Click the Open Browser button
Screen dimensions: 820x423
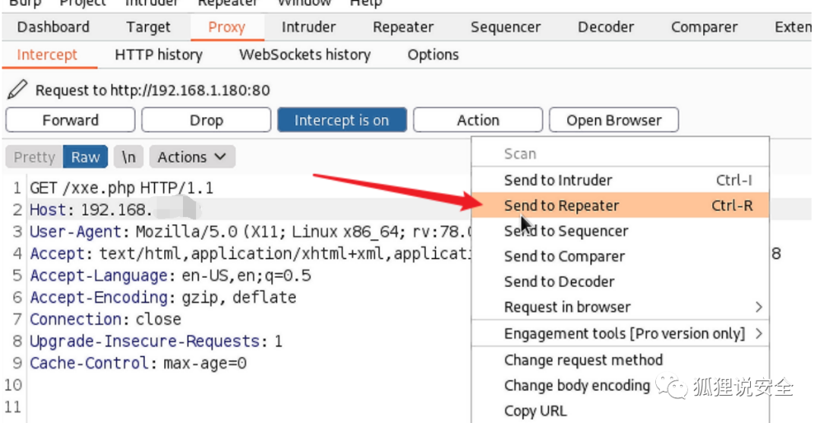tap(613, 120)
